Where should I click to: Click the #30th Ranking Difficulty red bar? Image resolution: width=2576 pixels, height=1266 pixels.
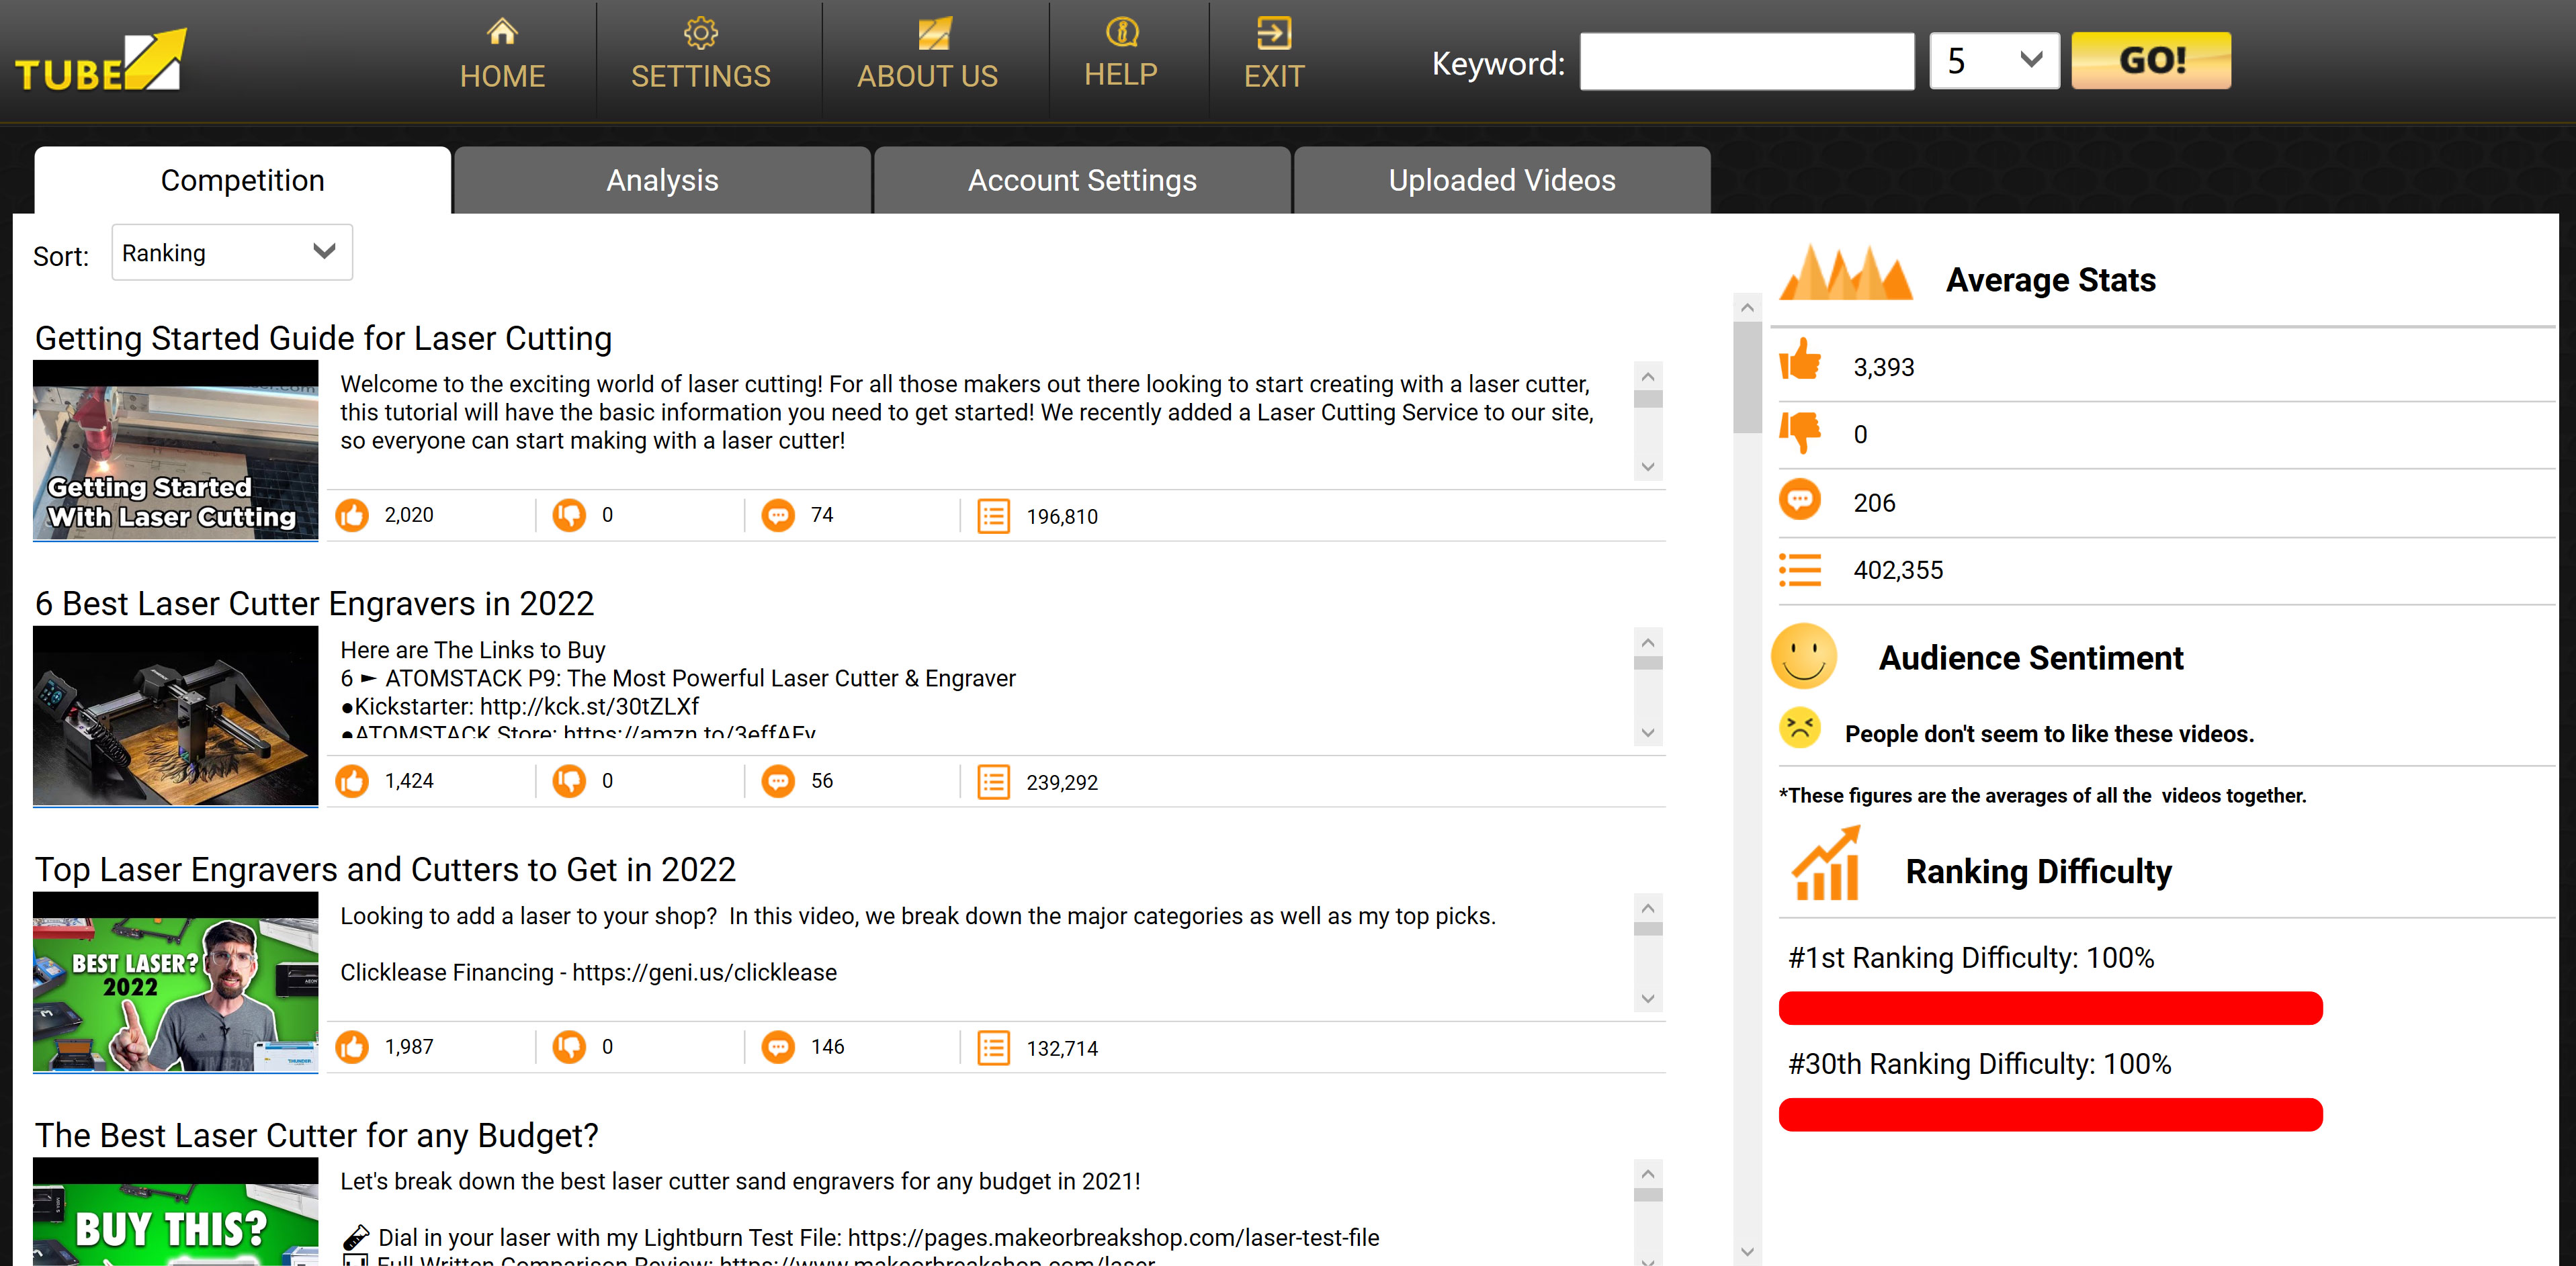(x=2050, y=1114)
